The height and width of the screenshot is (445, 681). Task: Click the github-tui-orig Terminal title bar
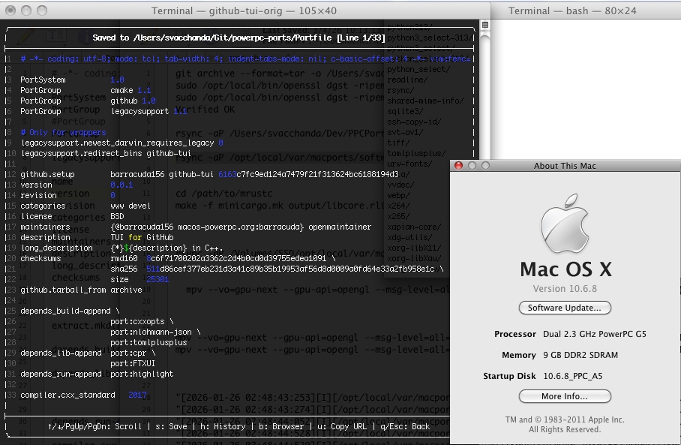tap(244, 11)
